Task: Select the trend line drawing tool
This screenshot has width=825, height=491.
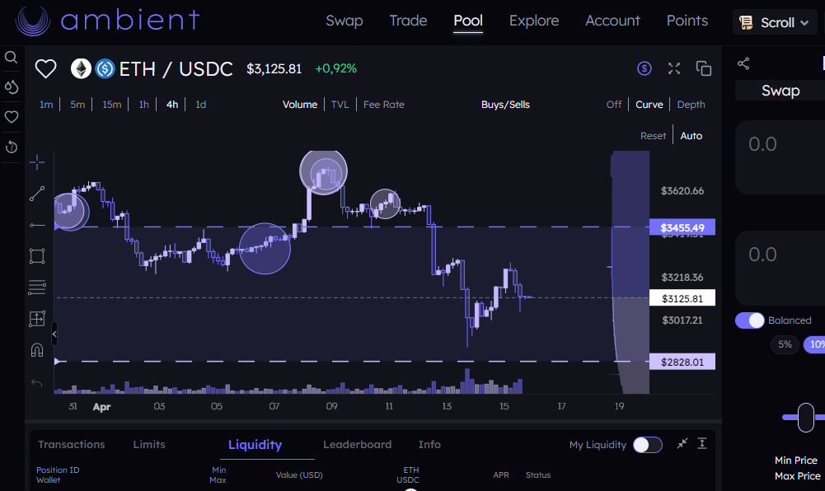Action: click(x=36, y=194)
